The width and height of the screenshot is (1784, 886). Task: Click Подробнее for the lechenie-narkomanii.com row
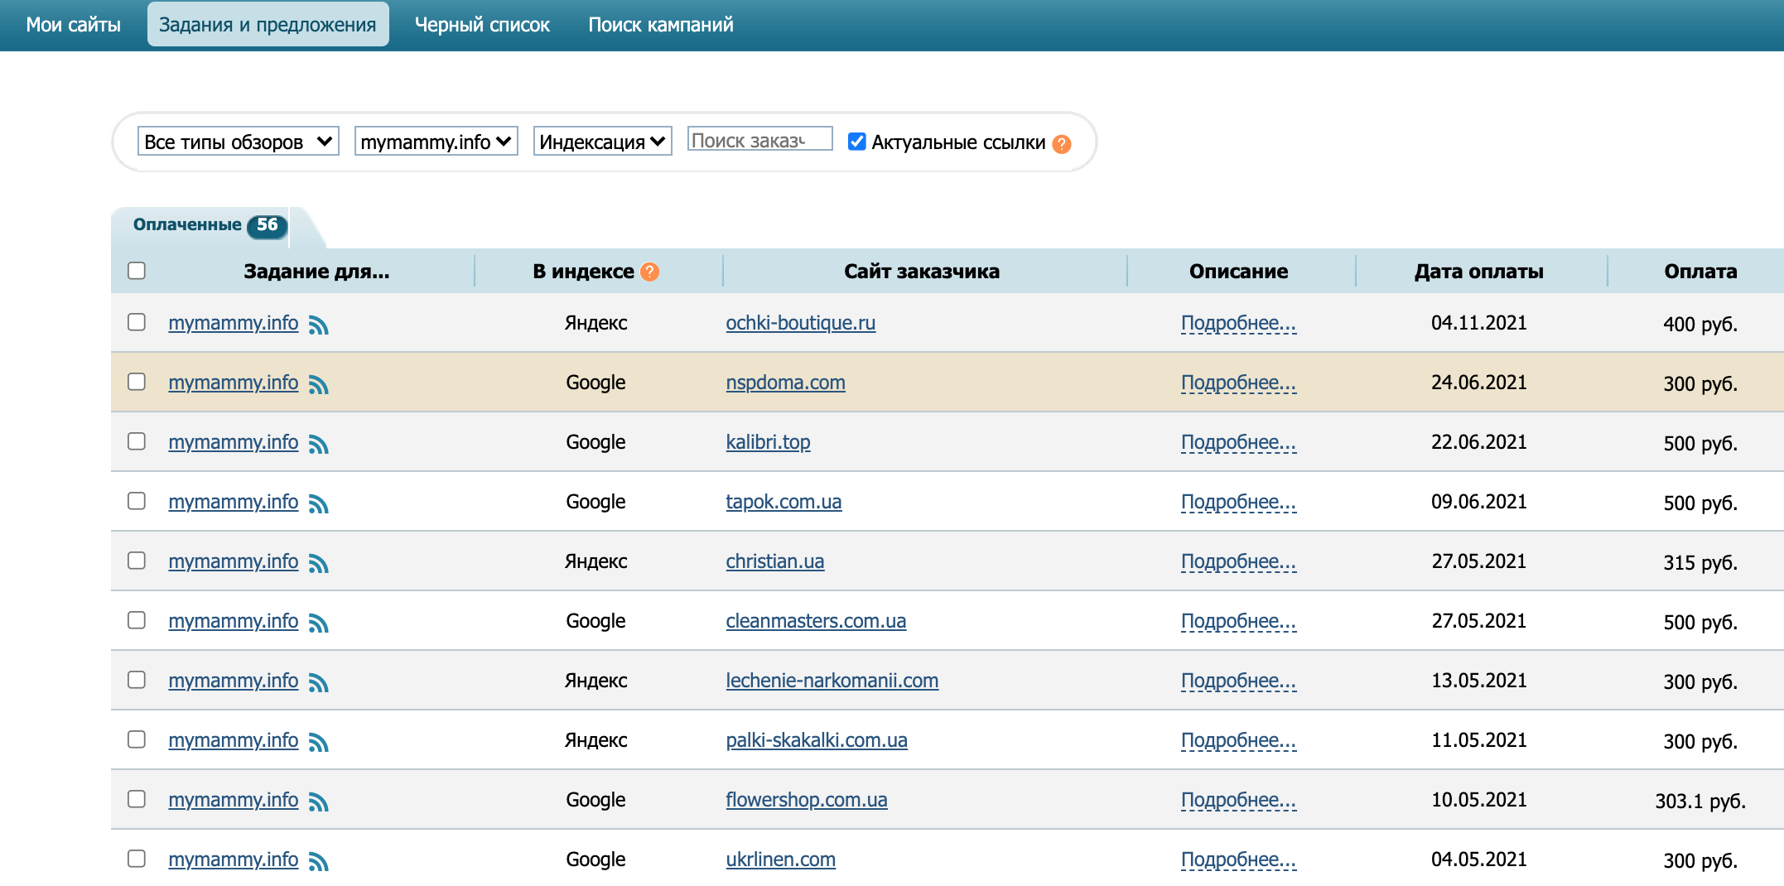point(1238,681)
